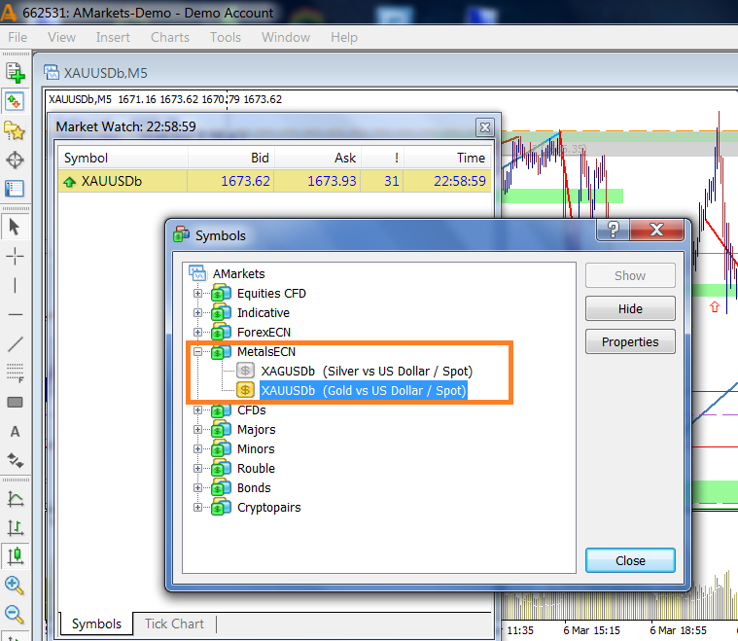This screenshot has width=738, height=641.
Task: Select the XAGUSDb Silver vs US Dollar row
Action: point(367,372)
